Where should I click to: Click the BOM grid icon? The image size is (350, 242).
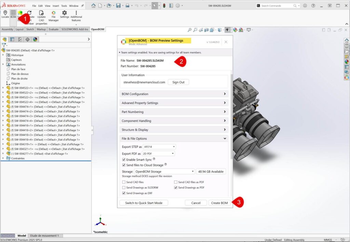pyautogui.click(x=13, y=13)
